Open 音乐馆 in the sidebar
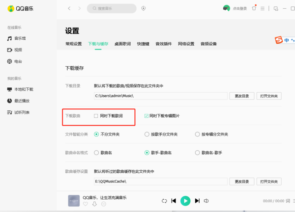The height and width of the screenshot is (212, 295). pos(20,38)
